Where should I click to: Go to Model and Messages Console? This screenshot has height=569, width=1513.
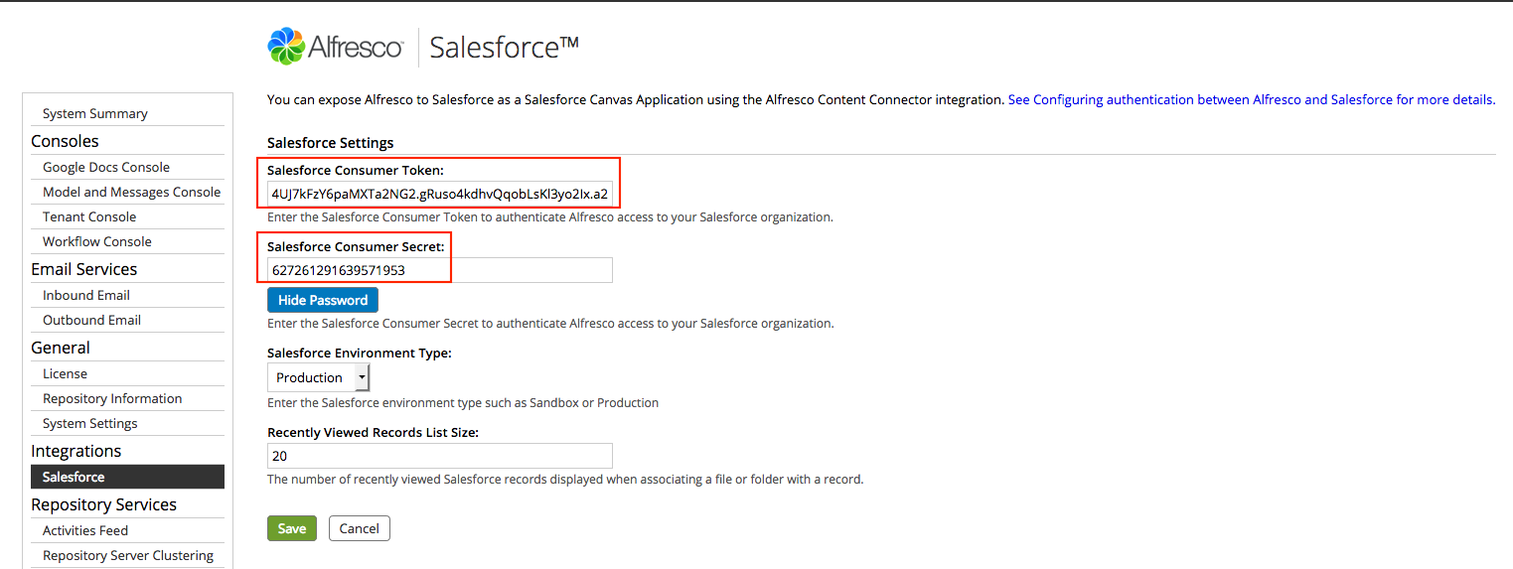(x=131, y=192)
